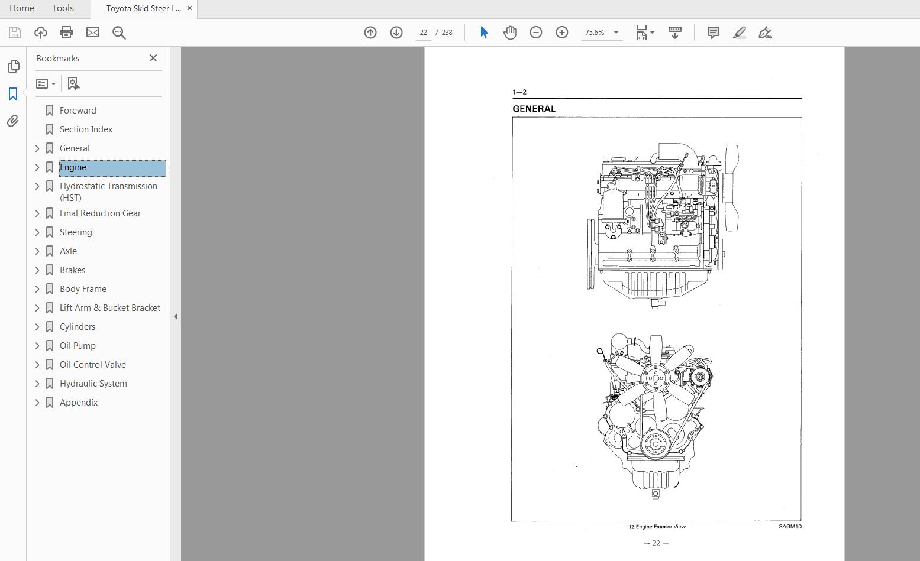Open the zoom percentage dropdown
Viewport: 920px width, 561px height.
(615, 33)
